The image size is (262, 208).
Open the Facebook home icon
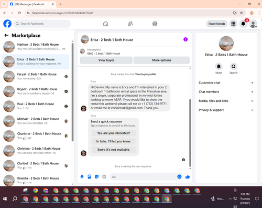[x=105, y=24]
